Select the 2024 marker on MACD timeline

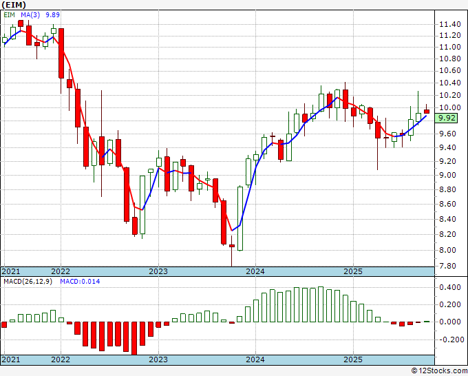[255, 359]
